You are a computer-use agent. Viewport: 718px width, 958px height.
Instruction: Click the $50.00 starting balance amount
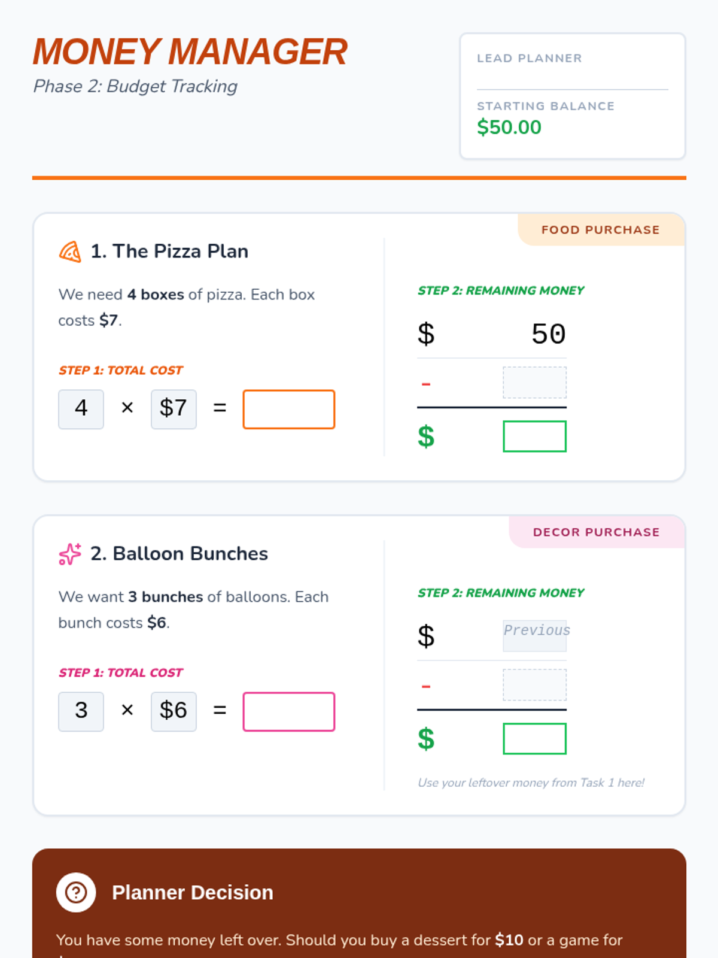click(x=509, y=128)
